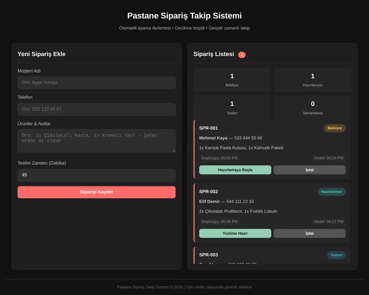The height and width of the screenshot is (295, 369).
Task: Click the Teslim count card
Action: tap(232, 107)
